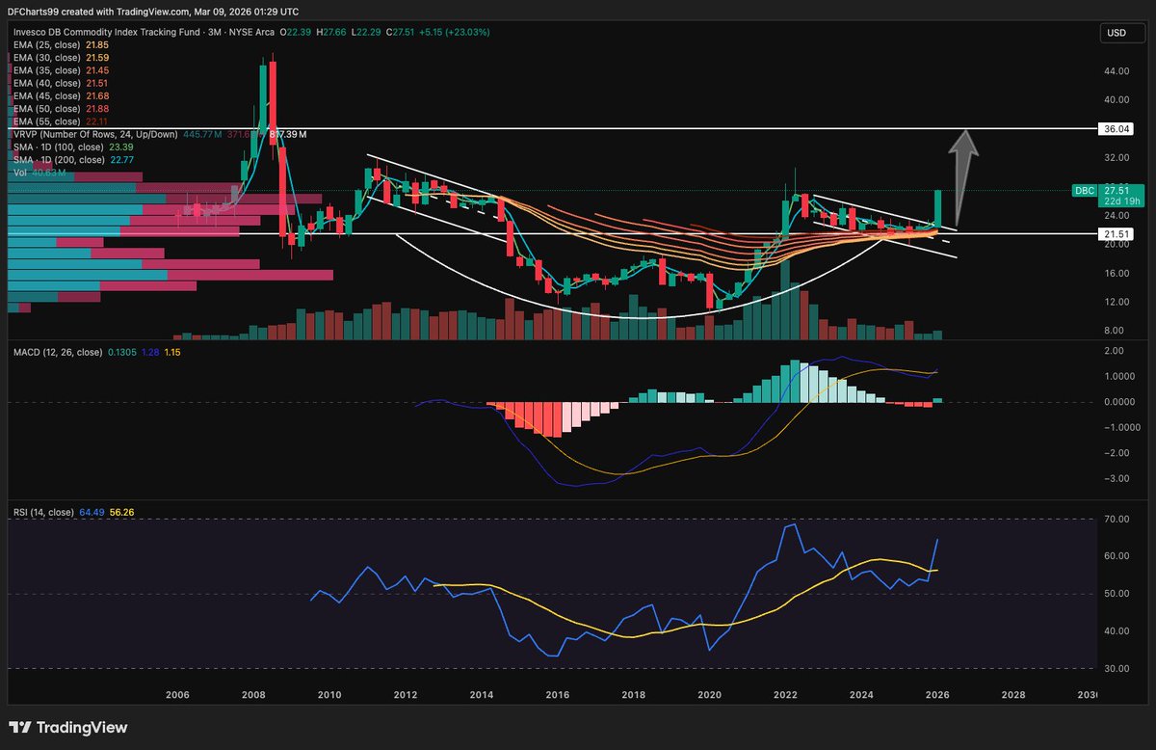Click the 36.04 price line label

(x=1116, y=127)
